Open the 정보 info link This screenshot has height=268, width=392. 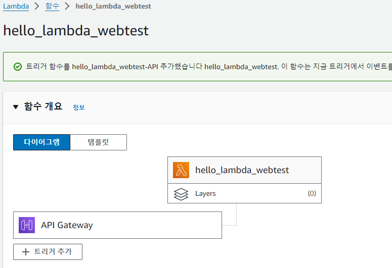click(x=79, y=108)
